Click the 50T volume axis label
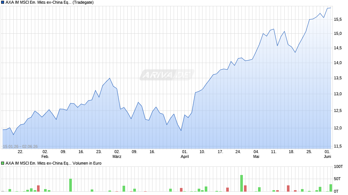348x195 pixels. click(x=337, y=179)
